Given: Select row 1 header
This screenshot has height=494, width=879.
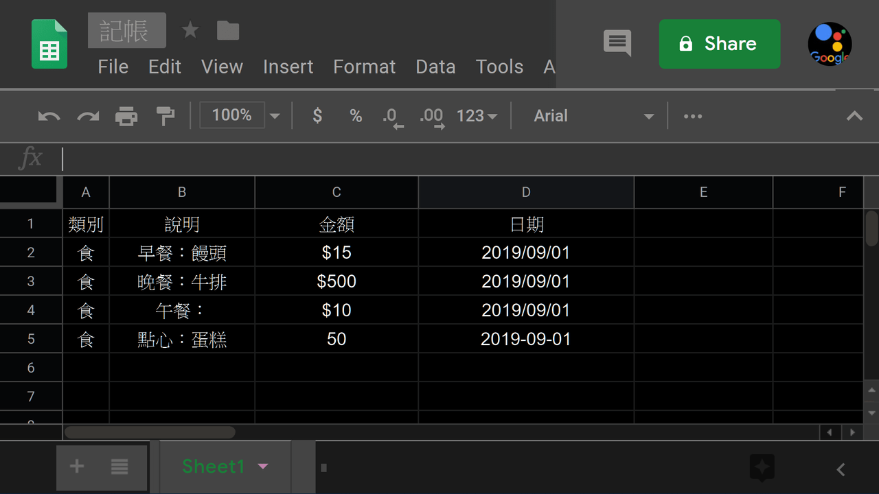Looking at the screenshot, I should pyautogui.click(x=31, y=224).
